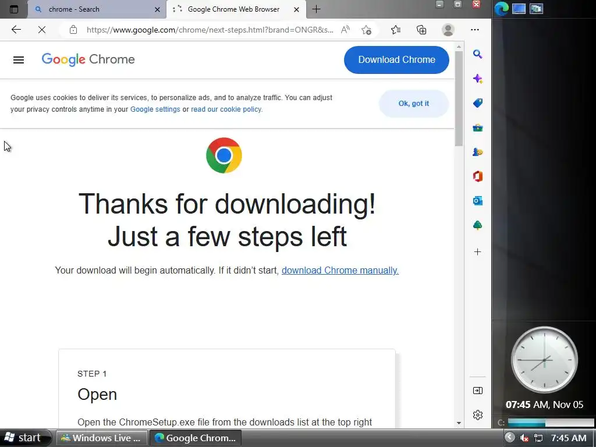The width and height of the screenshot is (596, 447).
Task: Click the scrollbar up arrow
Action: [459, 47]
